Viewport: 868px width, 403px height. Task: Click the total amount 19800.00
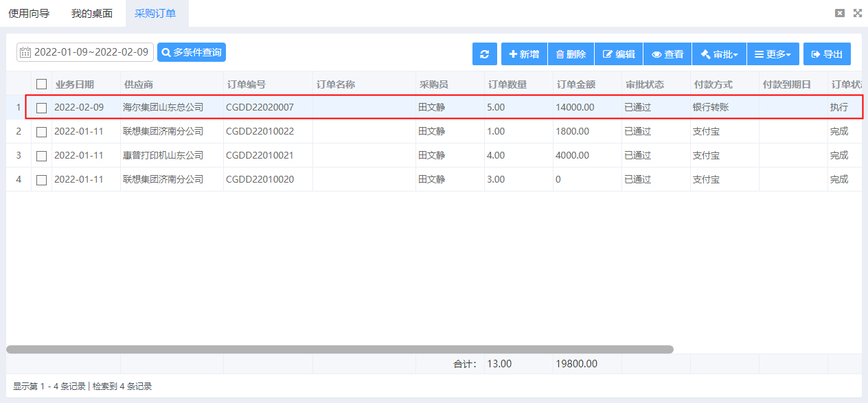point(576,364)
